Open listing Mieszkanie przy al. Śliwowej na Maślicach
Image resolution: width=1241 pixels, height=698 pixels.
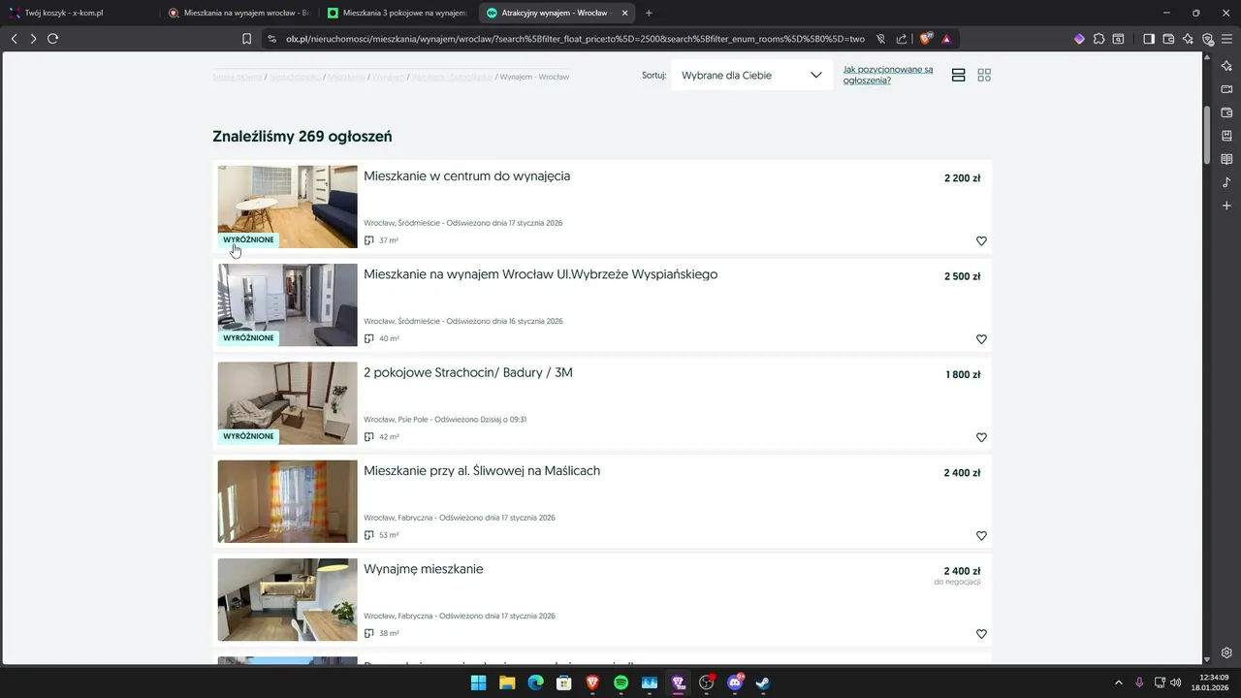click(482, 471)
